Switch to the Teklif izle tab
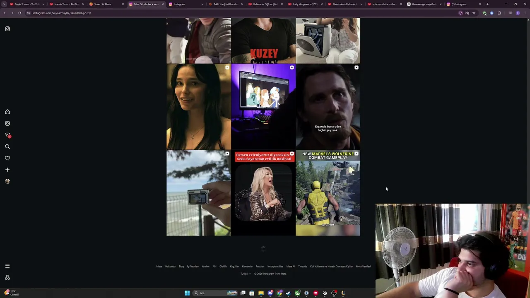 coord(225,4)
